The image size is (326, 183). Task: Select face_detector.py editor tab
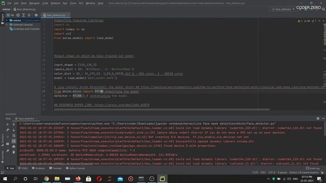tap(56, 15)
